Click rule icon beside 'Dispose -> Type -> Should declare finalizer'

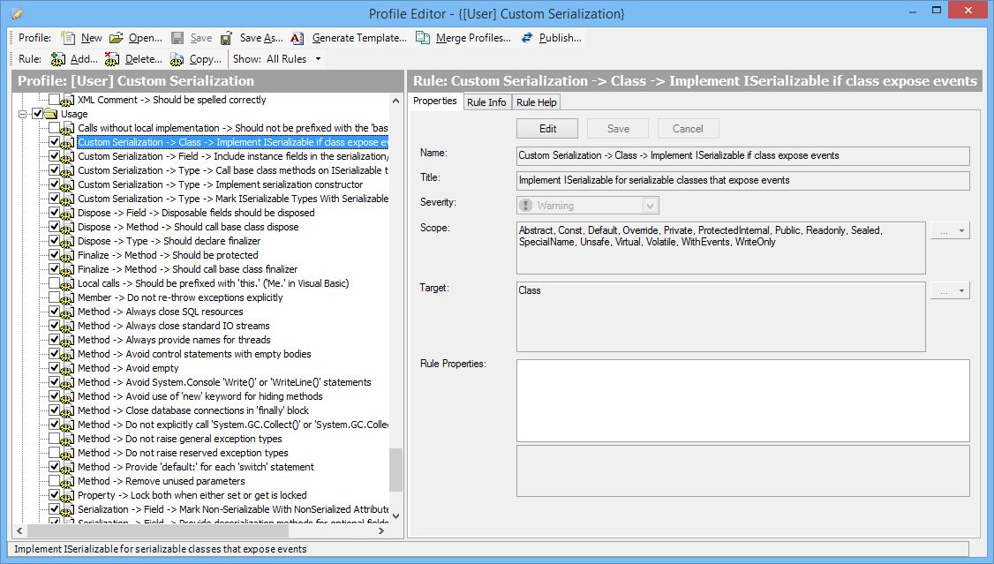[x=66, y=242]
